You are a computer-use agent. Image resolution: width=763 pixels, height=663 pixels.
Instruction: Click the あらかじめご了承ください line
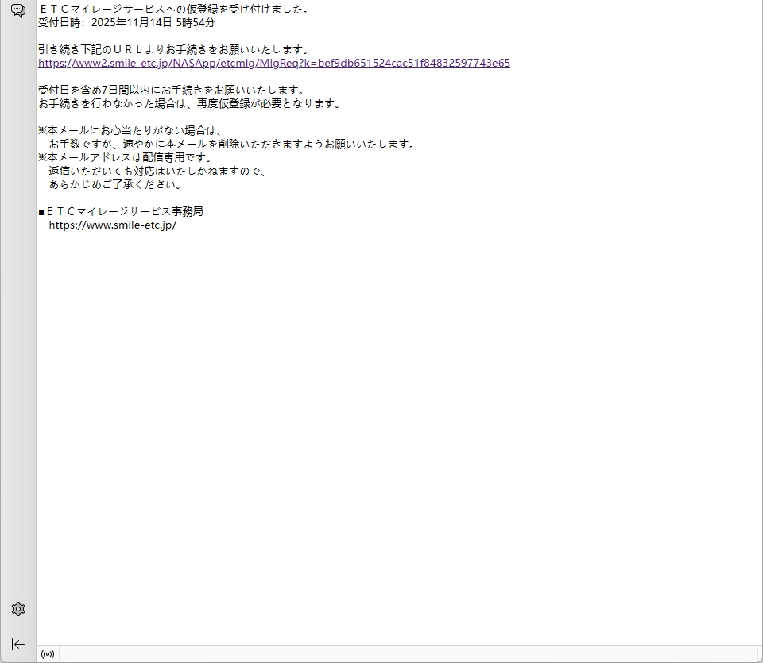(115, 185)
